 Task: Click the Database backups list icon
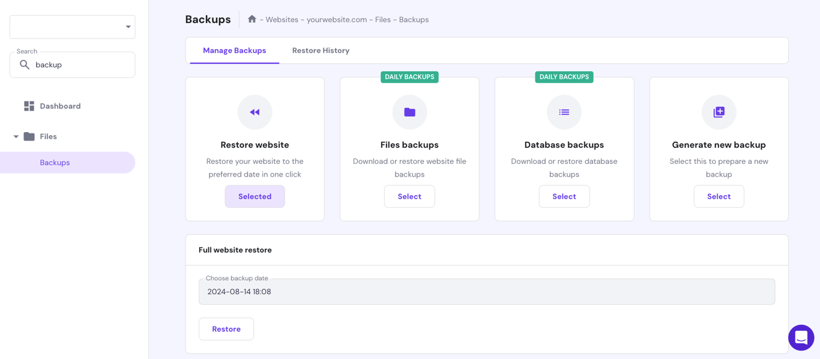tap(564, 112)
